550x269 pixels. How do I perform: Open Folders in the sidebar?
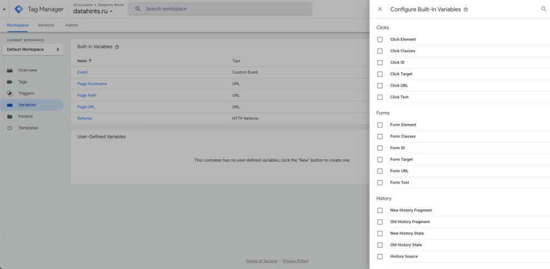(x=25, y=117)
